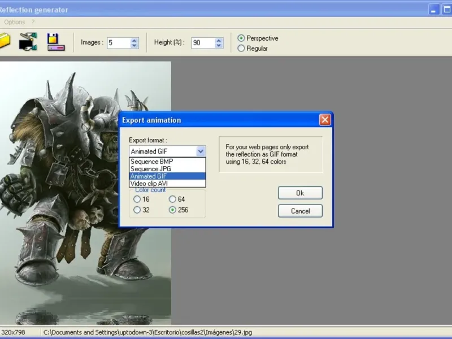The image size is (452, 339).
Task: Collapse the Export format dropdown arrow
Action: tap(200, 151)
